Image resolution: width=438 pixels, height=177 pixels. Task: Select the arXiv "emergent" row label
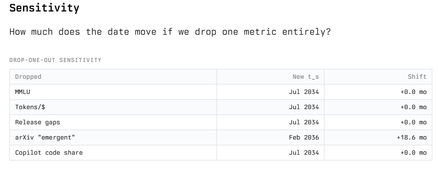pos(45,138)
